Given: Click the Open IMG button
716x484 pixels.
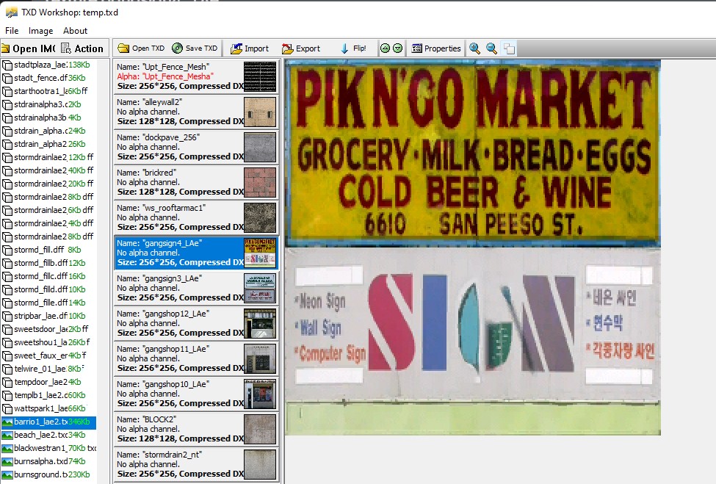Looking at the screenshot, I should point(29,48).
